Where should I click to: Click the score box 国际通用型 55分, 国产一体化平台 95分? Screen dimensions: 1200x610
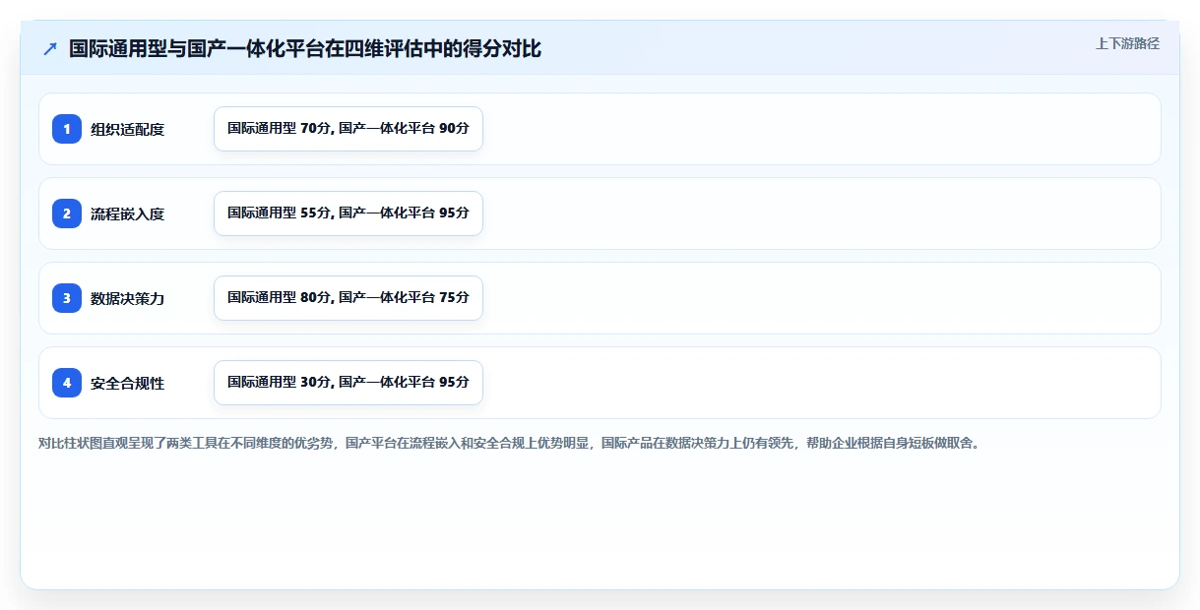(348, 213)
